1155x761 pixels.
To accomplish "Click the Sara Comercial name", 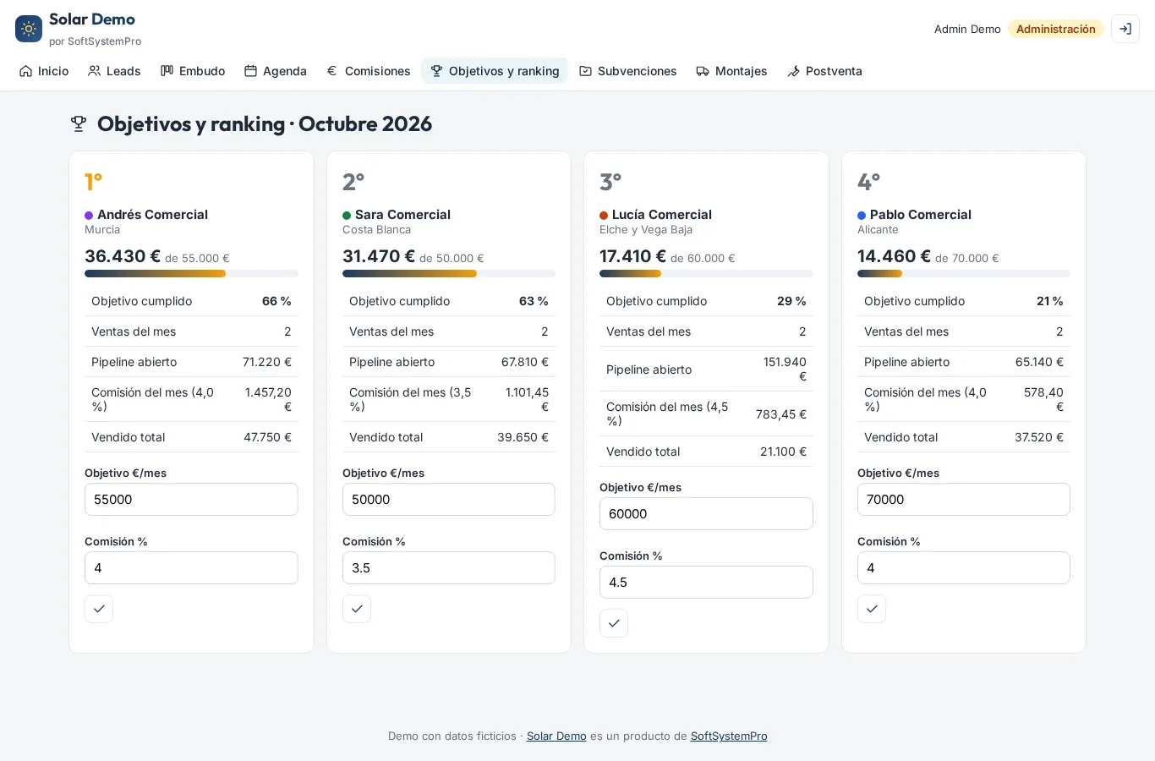I will [x=402, y=215].
